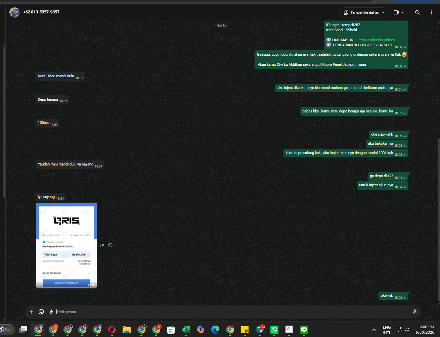Viewport: 440px width, 337px height.
Task: Open Task View on the taskbar
Action: click(23, 330)
